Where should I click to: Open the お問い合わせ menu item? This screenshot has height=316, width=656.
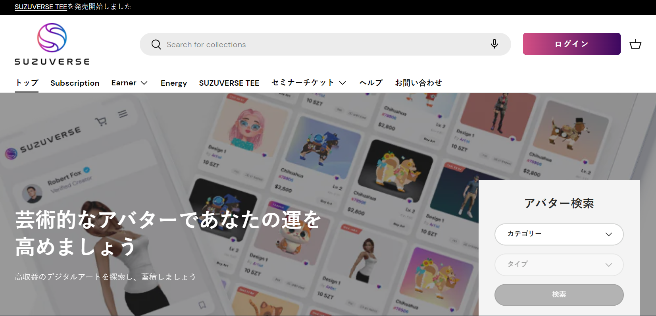click(x=418, y=83)
